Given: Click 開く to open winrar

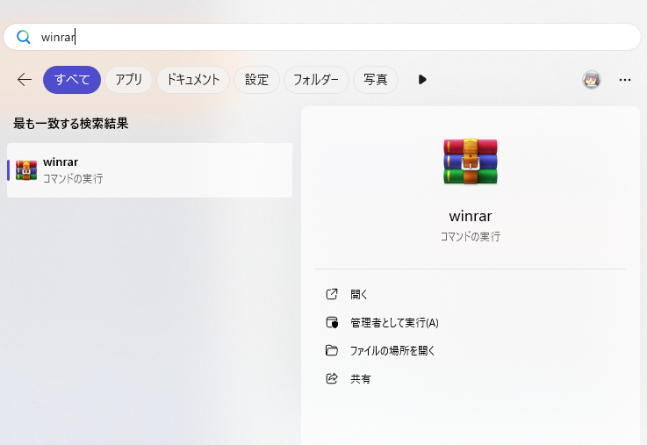Looking at the screenshot, I should pyautogui.click(x=359, y=294).
